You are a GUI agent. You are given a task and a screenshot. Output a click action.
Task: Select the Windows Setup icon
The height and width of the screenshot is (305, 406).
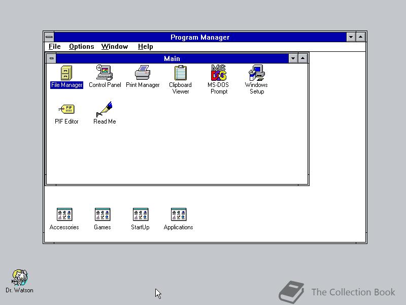(257, 73)
